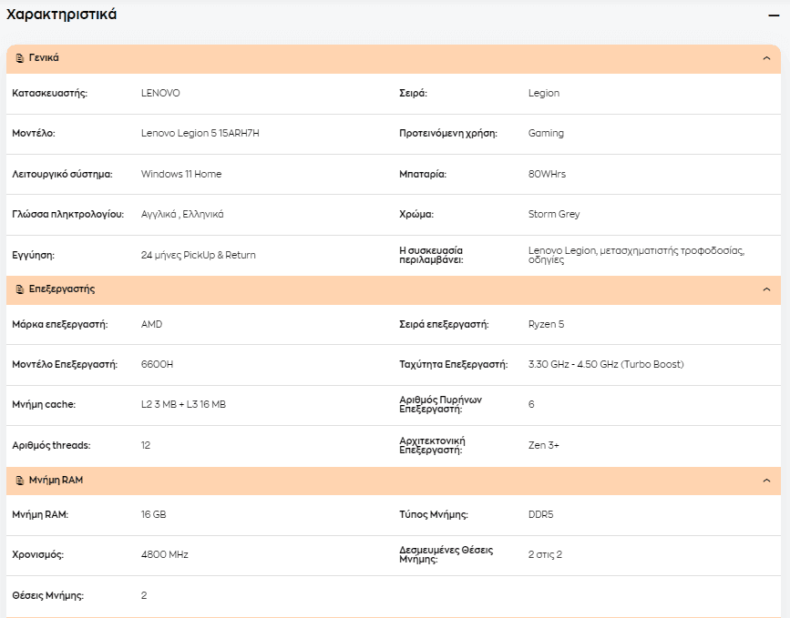This screenshot has width=790, height=618.
Task: Click the Γλώσσα πληκτρολογίου: label
Action: (68, 215)
